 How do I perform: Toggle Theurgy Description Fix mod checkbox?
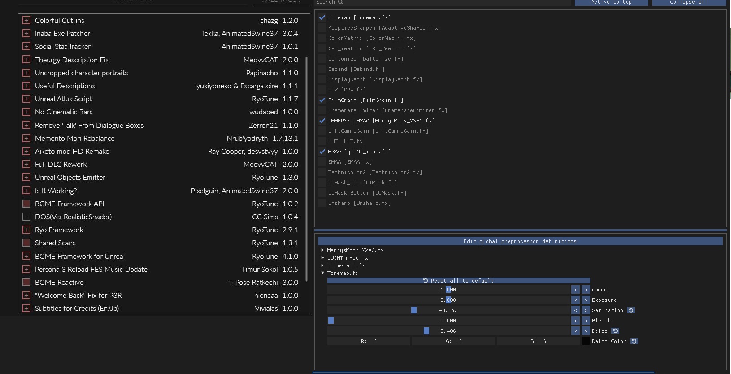(26, 60)
